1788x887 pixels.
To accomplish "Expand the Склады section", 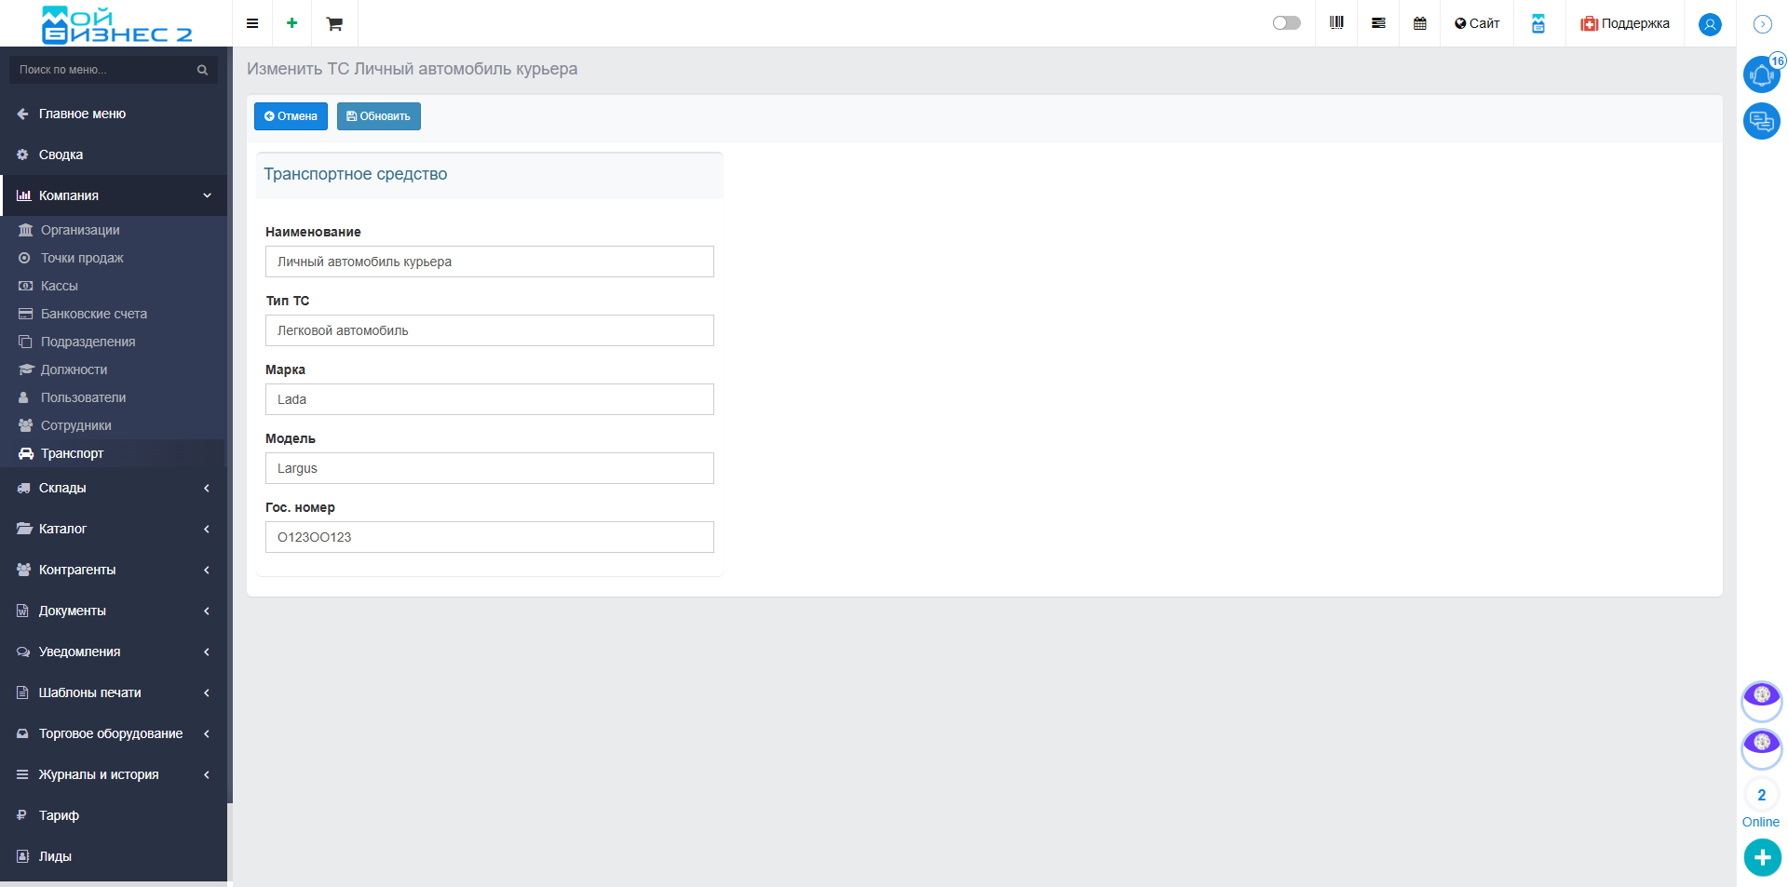I will [x=114, y=488].
